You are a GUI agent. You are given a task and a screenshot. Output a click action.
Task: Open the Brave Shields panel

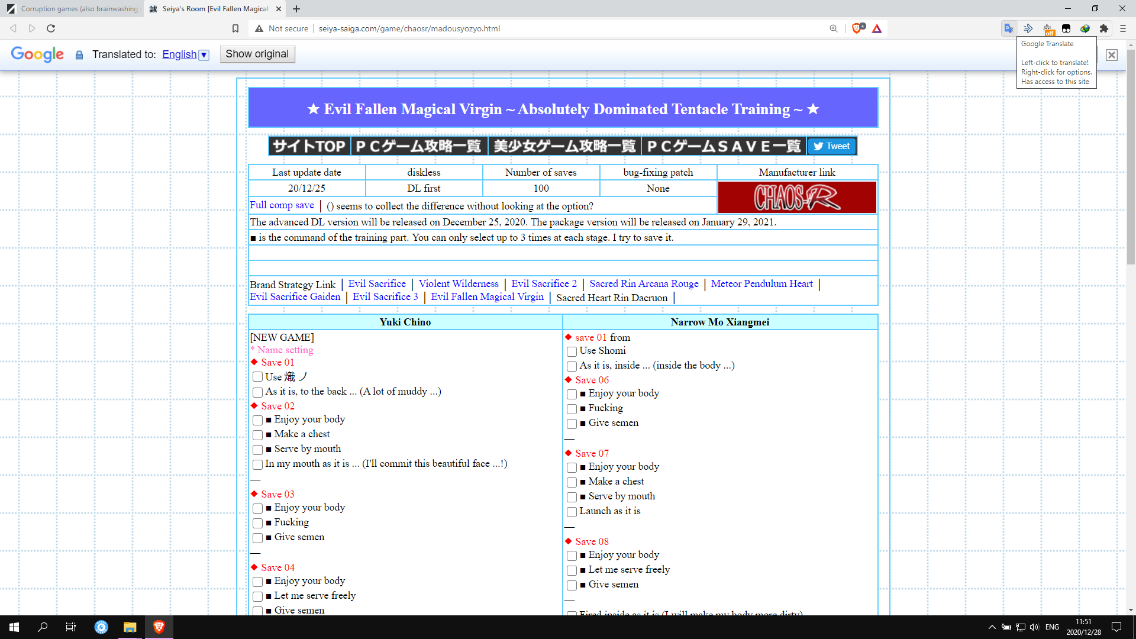(857, 28)
